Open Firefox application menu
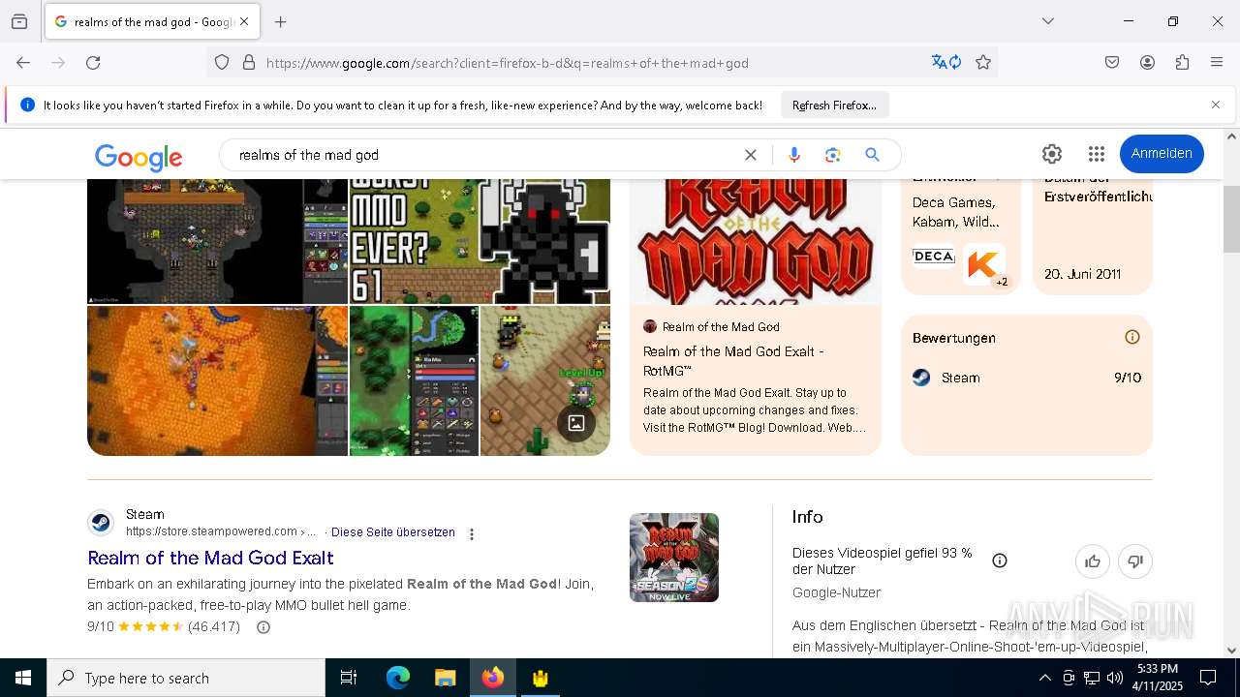 pyautogui.click(x=1217, y=63)
